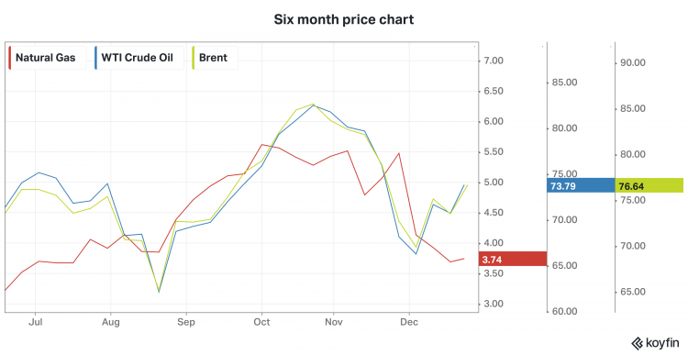
Task: Click the blue WTI Crude Oil color bar
Action: 95,58
